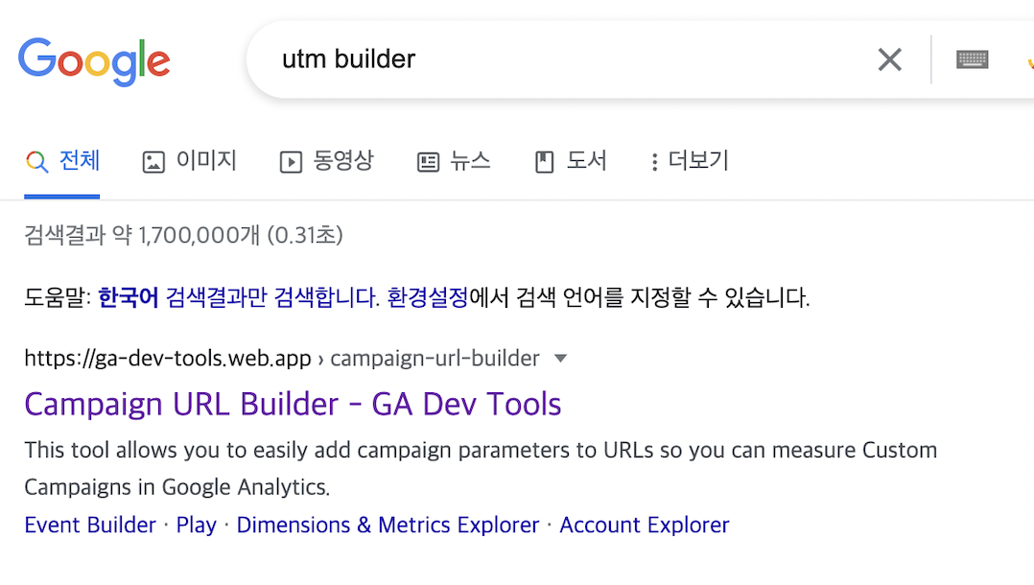Open the 동영상 tab
Image resolution: width=1034 pixels, height=585 pixels.
[x=327, y=161]
